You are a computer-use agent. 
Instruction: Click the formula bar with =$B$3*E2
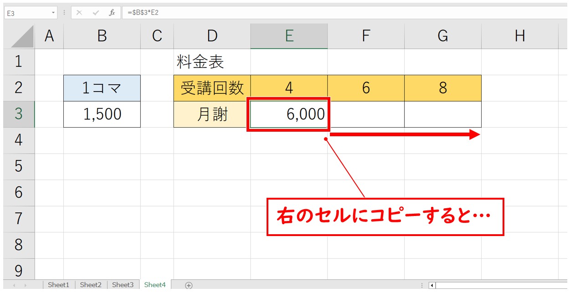click(345, 13)
